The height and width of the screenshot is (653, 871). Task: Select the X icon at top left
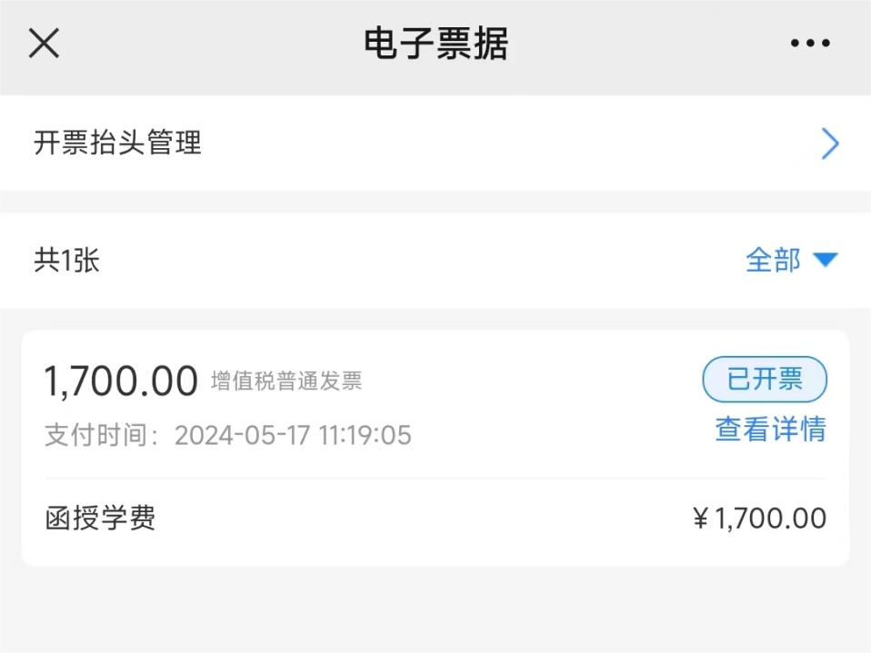click(44, 43)
